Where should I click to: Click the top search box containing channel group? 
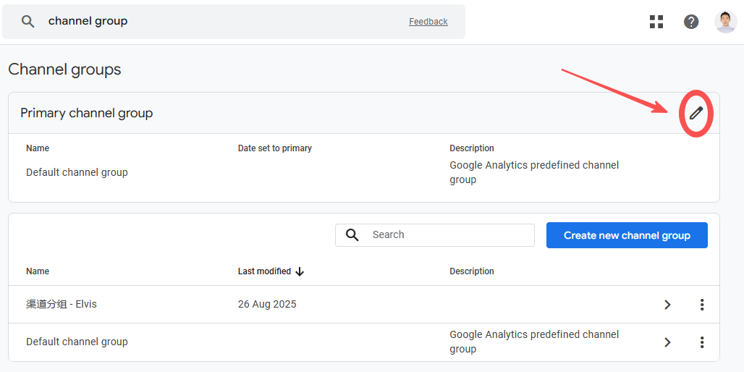pyautogui.click(x=217, y=22)
